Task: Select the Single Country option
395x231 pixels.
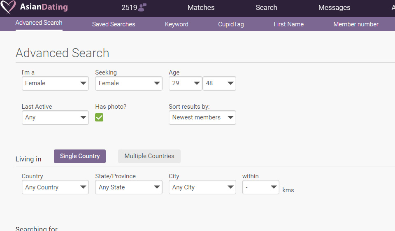Action: (x=80, y=156)
